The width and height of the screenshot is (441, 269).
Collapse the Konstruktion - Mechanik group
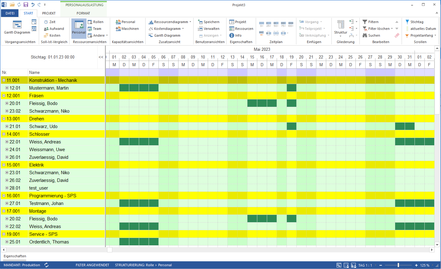[4, 80]
